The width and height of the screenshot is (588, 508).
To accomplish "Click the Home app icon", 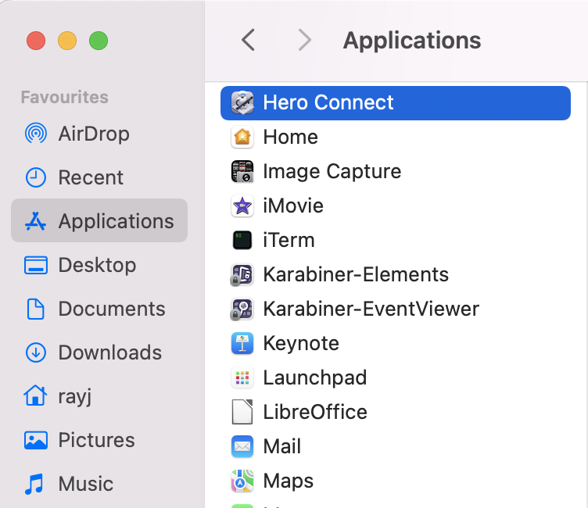I will tap(242, 137).
